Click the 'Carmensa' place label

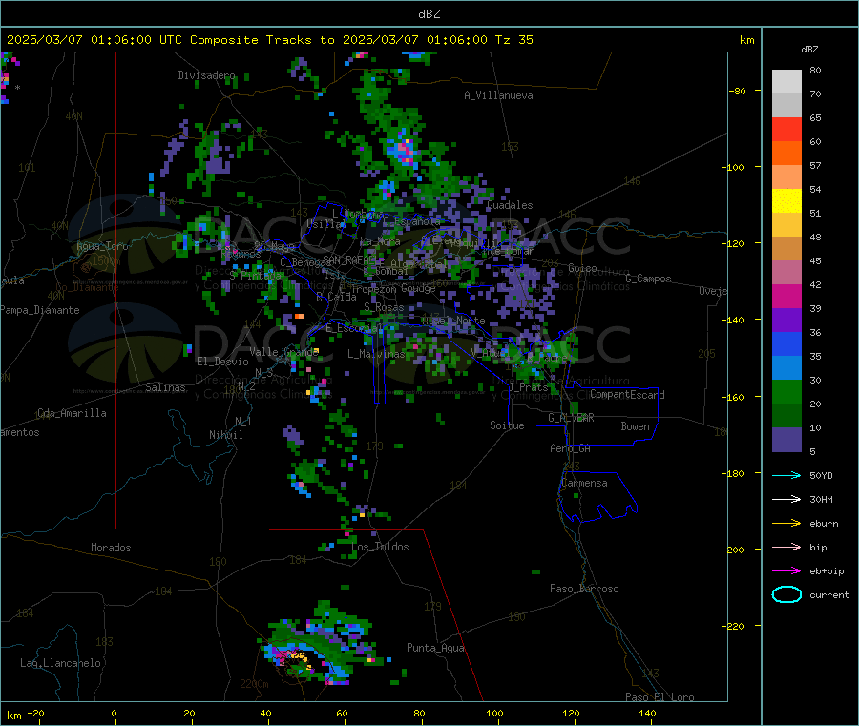coord(584,484)
